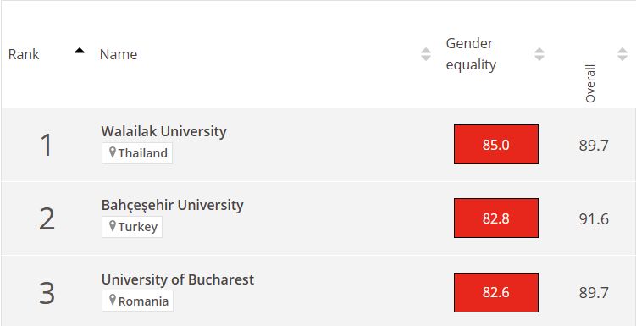The image size is (636, 326).
Task: Sort by Overall score arrows
Action: pos(622,54)
